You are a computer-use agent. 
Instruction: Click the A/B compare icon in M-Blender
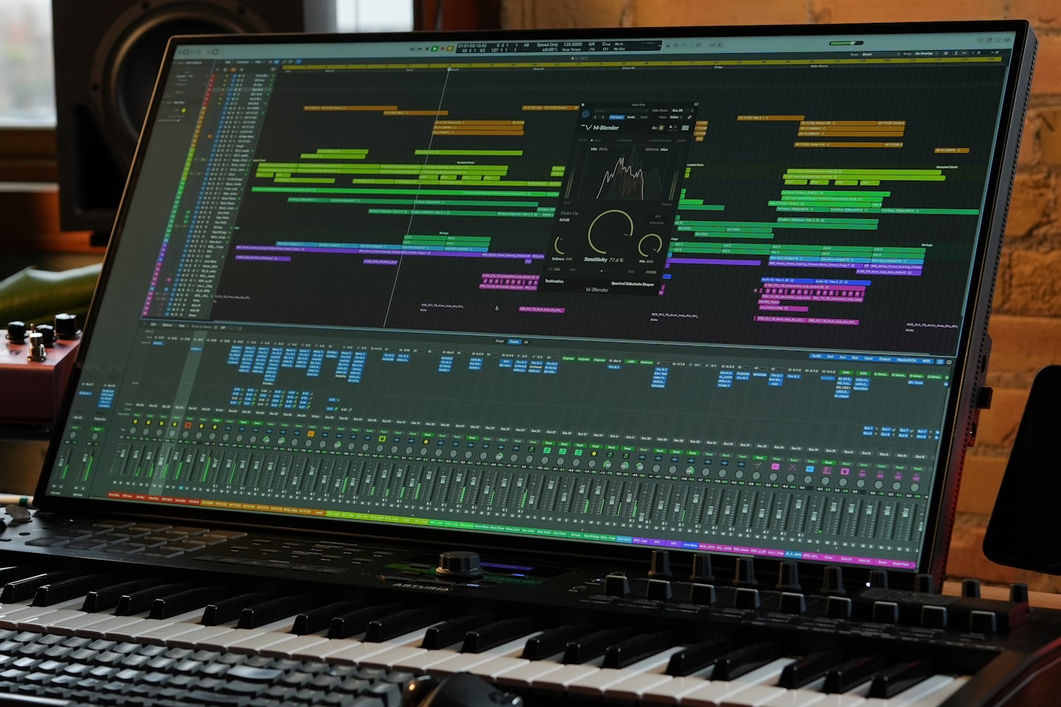672,127
